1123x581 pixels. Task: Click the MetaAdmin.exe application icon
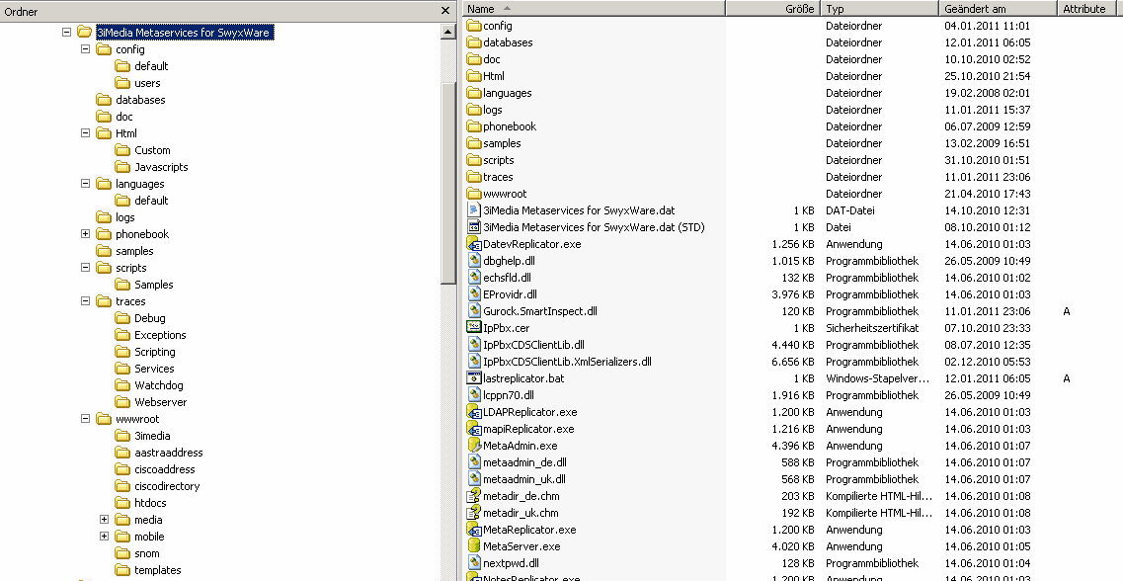pos(473,446)
